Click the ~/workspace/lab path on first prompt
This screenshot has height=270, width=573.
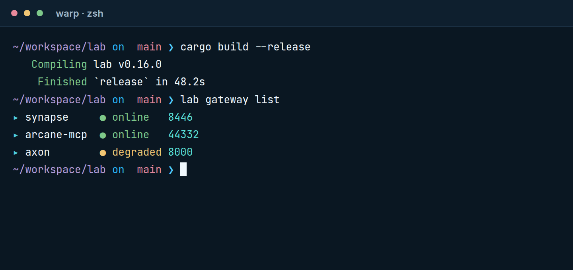coord(59,47)
